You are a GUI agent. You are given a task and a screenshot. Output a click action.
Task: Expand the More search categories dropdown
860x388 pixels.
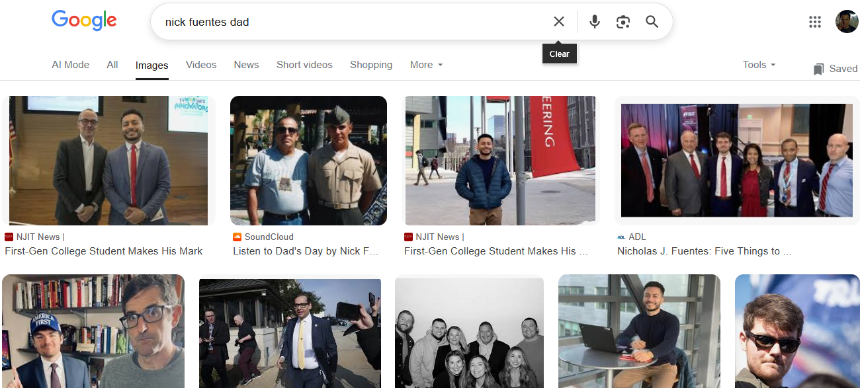coord(426,65)
